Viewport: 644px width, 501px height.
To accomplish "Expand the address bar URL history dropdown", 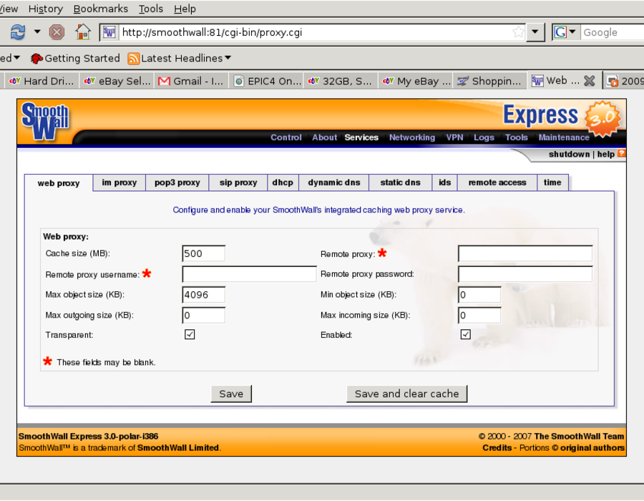I will click(535, 32).
